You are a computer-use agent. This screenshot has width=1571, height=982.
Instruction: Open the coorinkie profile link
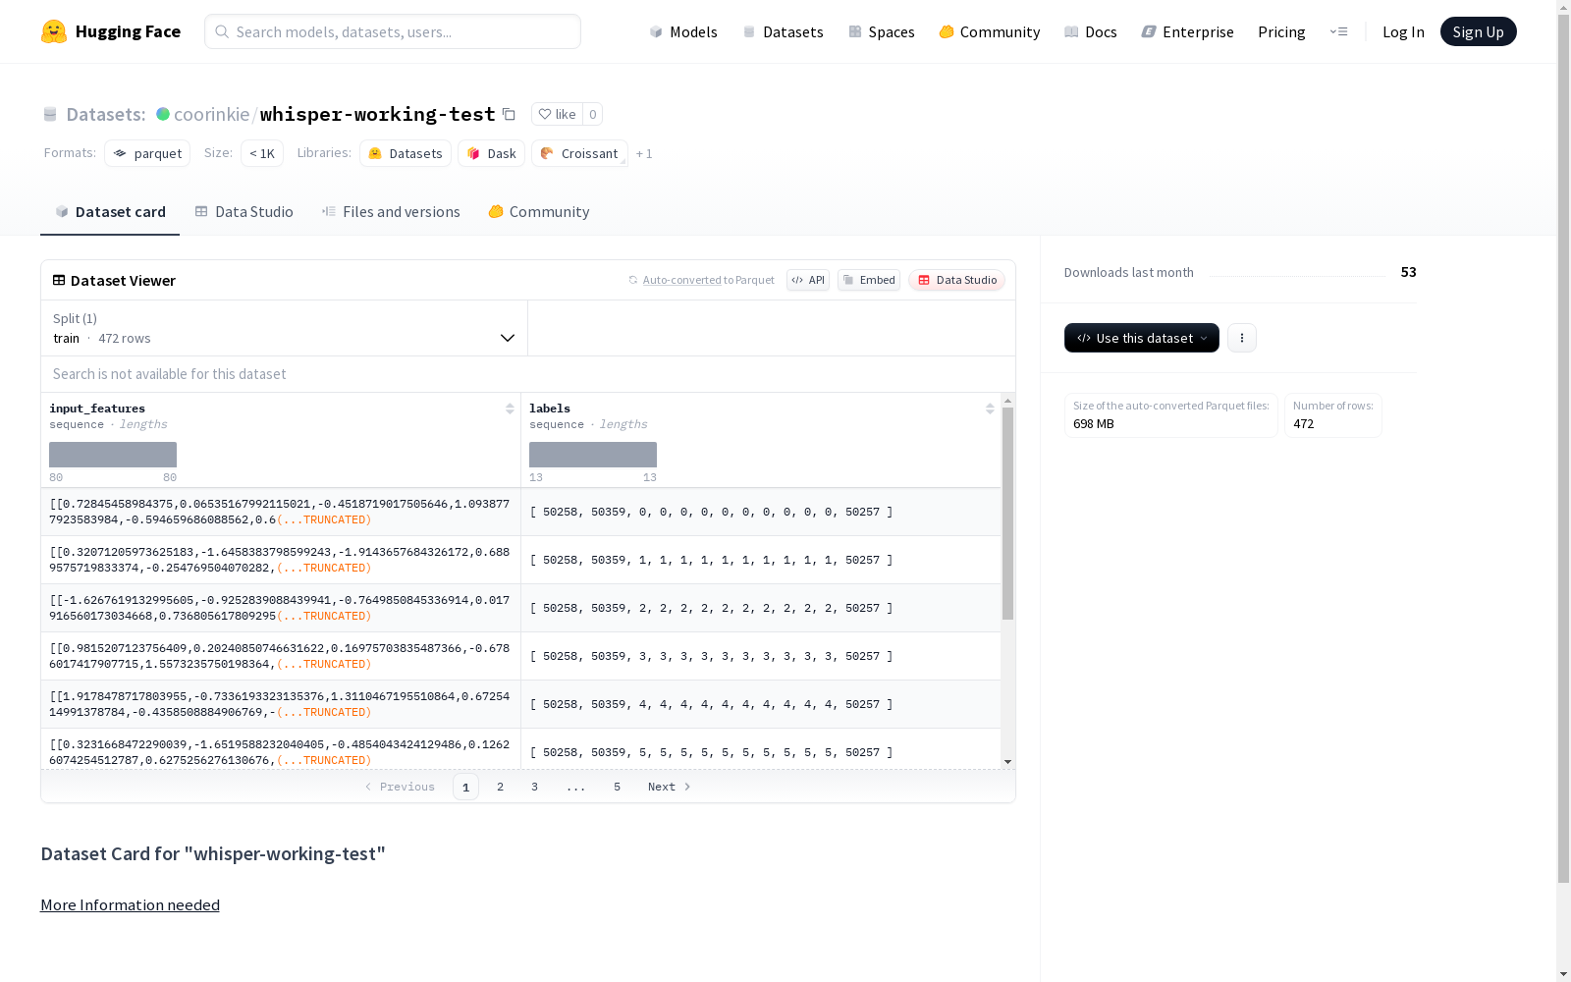pos(211,114)
